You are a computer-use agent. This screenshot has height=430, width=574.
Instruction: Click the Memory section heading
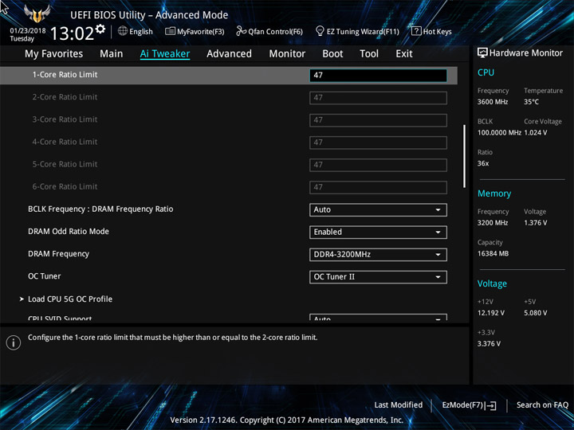click(494, 193)
